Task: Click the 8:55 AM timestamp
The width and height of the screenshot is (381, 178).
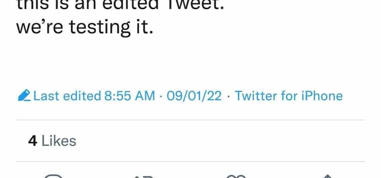Action: tap(129, 96)
